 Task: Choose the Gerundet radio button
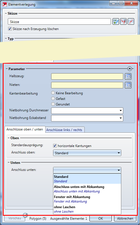click(x=53, y=104)
